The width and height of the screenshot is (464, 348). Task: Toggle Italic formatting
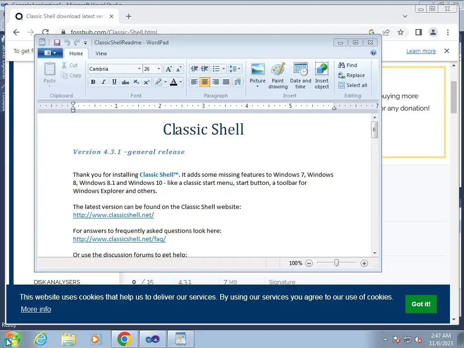coord(104,82)
